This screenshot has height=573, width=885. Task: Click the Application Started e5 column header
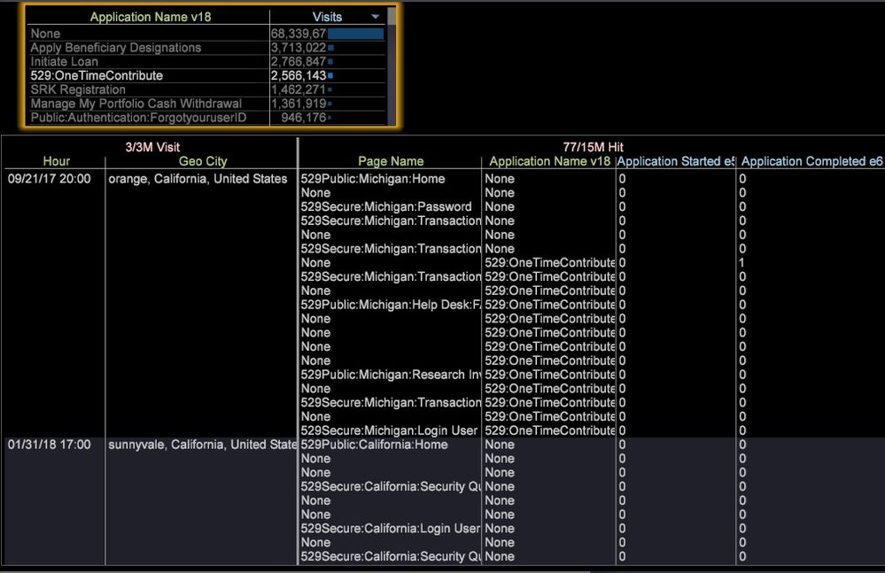[676, 161]
